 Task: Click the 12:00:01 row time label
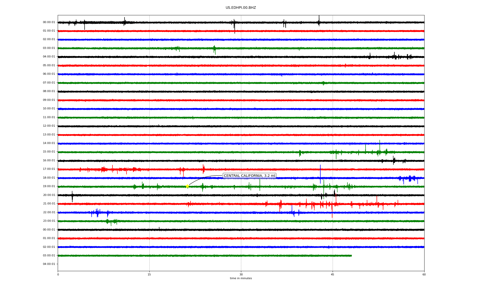coord(49,126)
